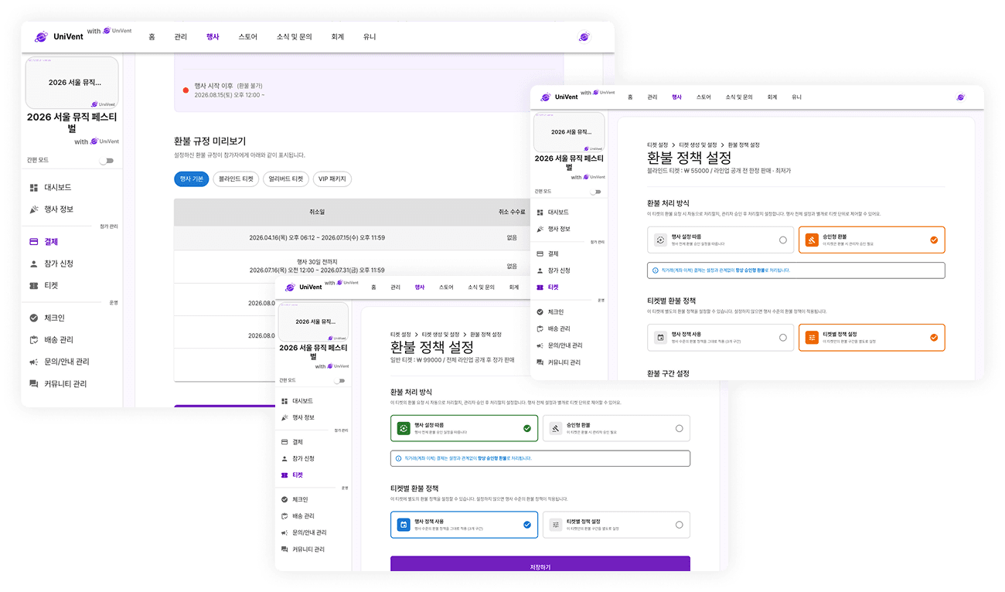The height and width of the screenshot is (592, 1005).
Task: Click the purple 결제 card icon in the sidebar
Action: click(x=34, y=242)
